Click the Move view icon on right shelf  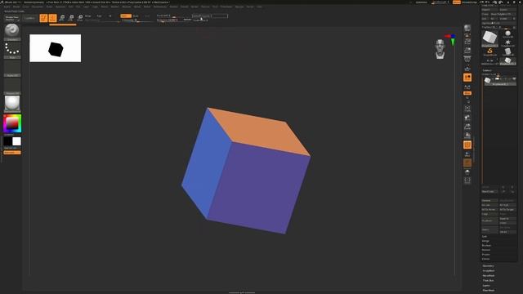pos(467,118)
